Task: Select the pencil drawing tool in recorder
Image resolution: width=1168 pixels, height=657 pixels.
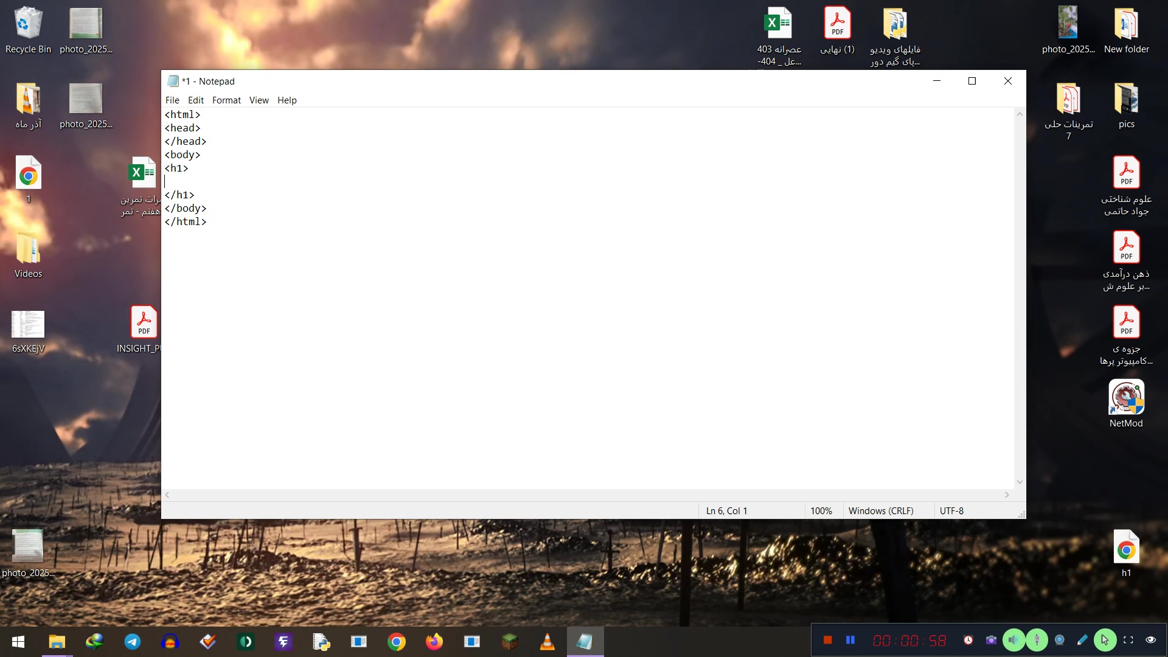Action: 1082,640
